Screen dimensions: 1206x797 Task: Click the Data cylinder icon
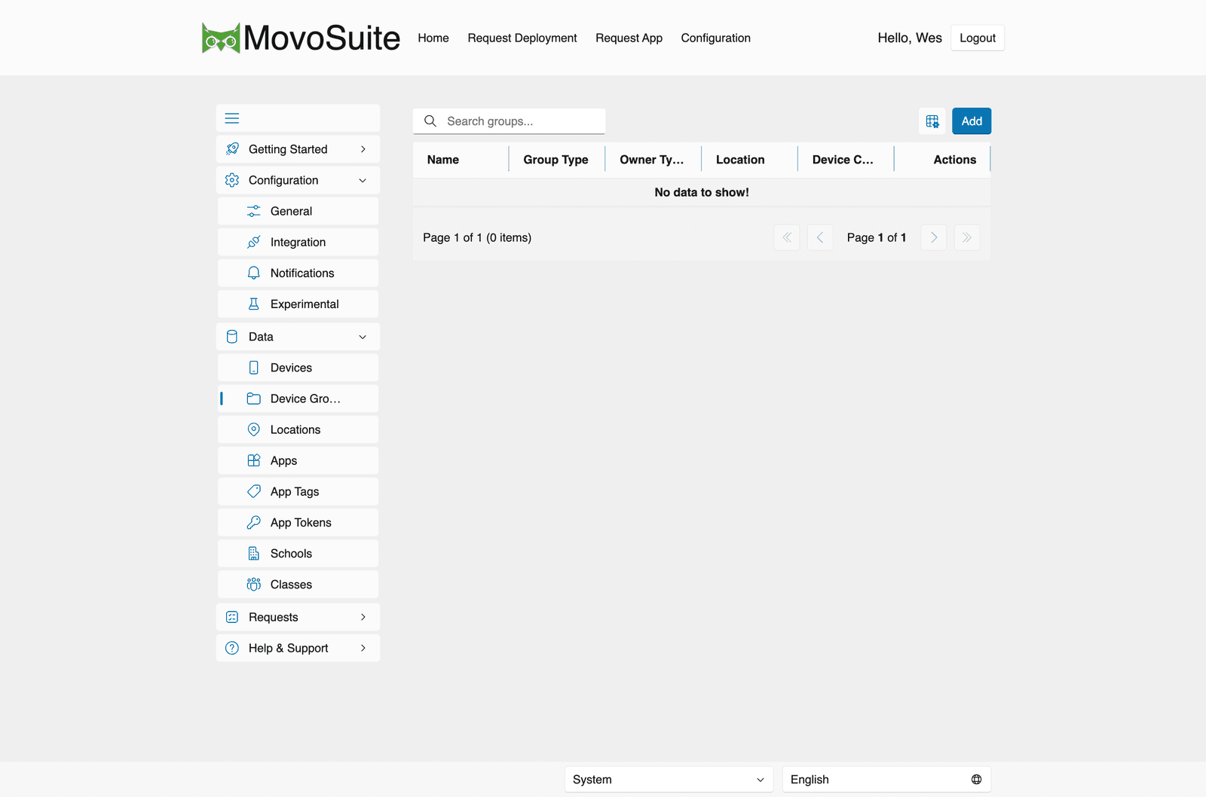232,337
